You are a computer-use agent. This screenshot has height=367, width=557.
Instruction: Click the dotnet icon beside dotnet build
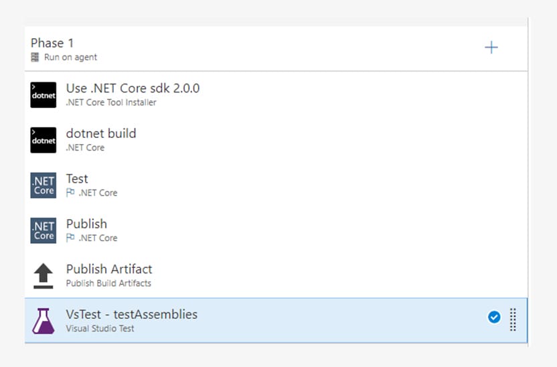point(44,140)
